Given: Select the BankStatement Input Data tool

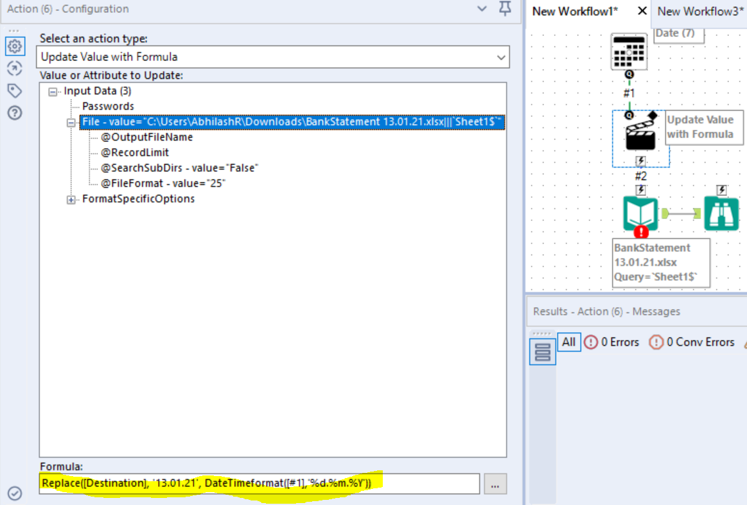Looking at the screenshot, I should 640,212.
